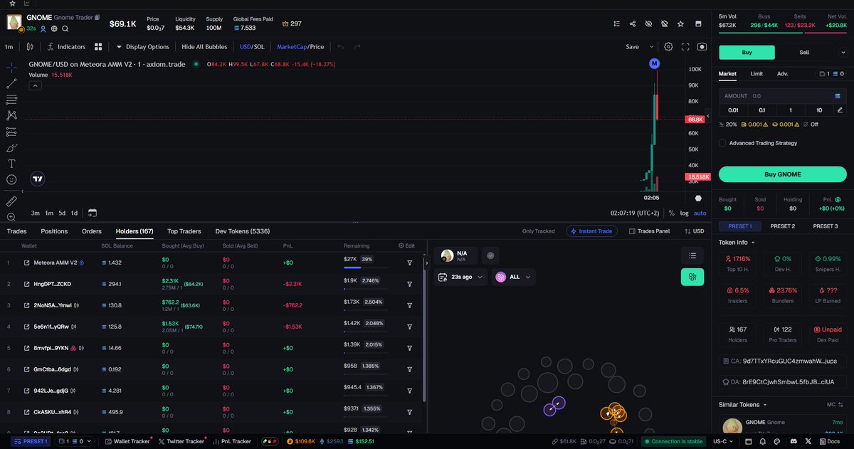854x449 pixels.
Task: Toggle percent scale on chart
Action: pyautogui.click(x=671, y=213)
